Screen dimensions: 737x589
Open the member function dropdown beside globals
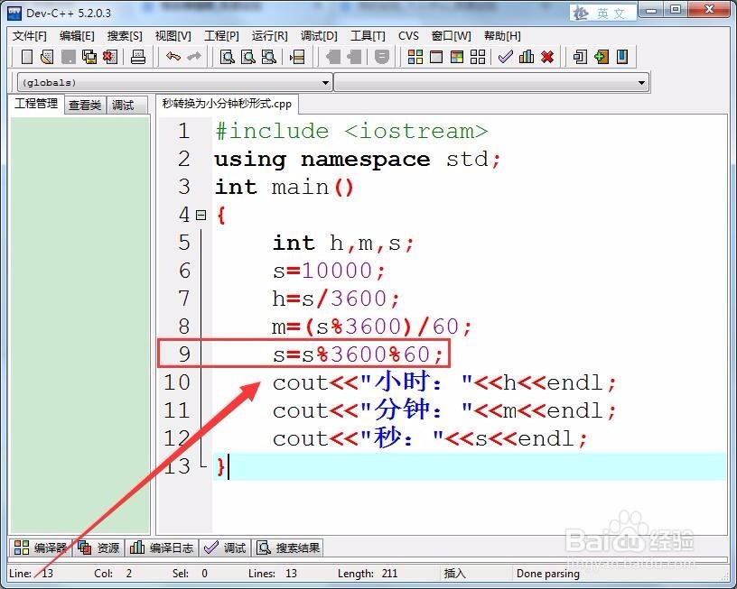(x=641, y=81)
